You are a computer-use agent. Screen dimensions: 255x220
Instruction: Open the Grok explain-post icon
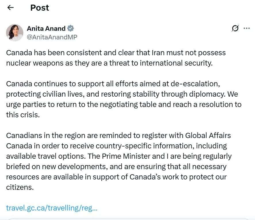(235, 28)
